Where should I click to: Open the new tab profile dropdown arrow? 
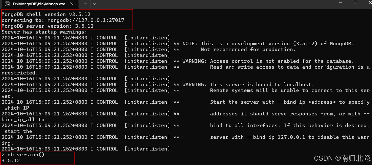95,4
